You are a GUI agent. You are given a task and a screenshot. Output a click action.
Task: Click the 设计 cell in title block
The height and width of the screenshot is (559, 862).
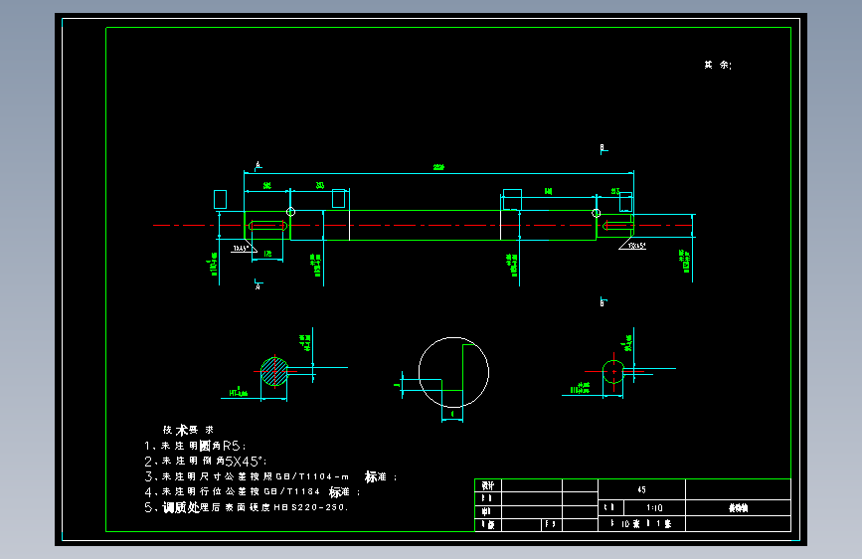pyautogui.click(x=488, y=485)
